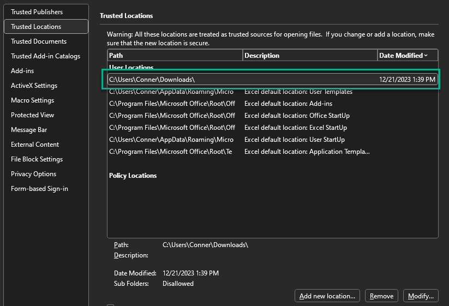Remove the selected trusted location
449x306 pixels.
[381, 296]
